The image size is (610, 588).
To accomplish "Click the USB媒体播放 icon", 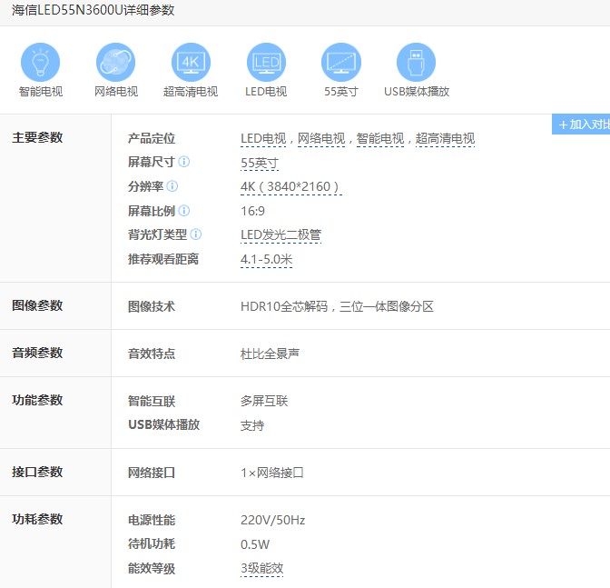I will [x=417, y=63].
